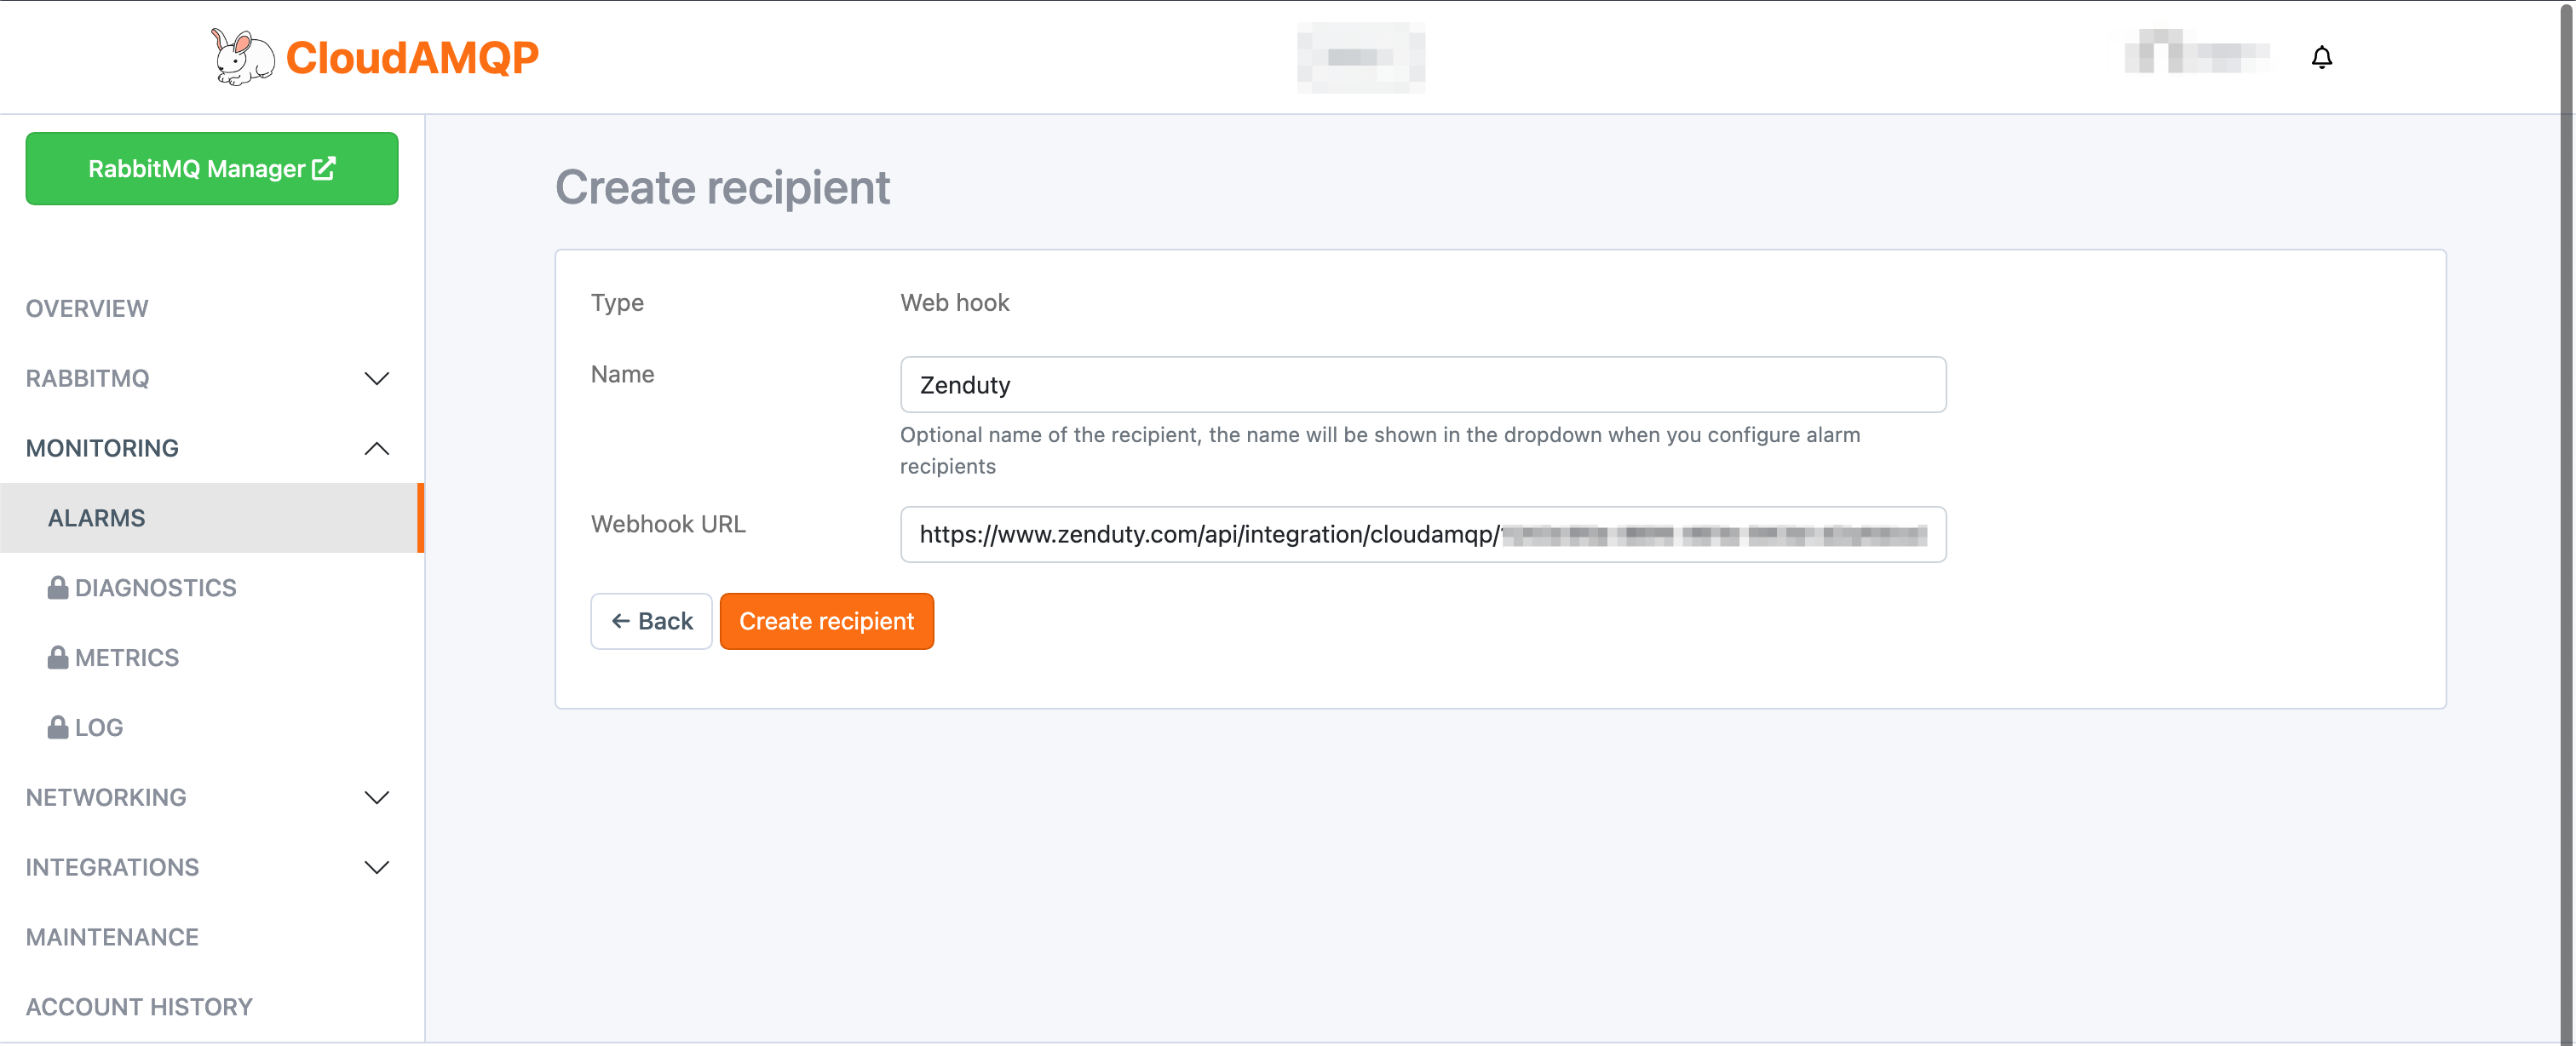Open Account History page
This screenshot has height=1046, width=2576.
[139, 1007]
